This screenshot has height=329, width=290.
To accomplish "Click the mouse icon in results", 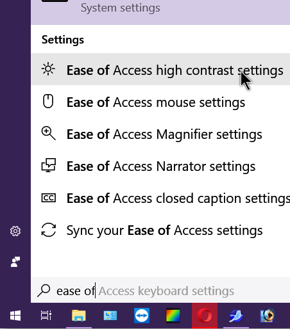I will coord(48,101).
